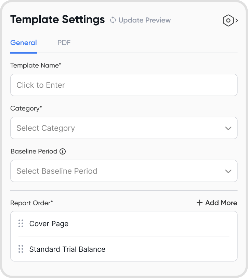Click the refresh icon beside Update Preview

point(113,20)
